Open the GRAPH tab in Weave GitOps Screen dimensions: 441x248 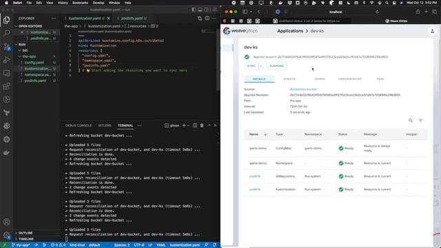[x=320, y=79]
